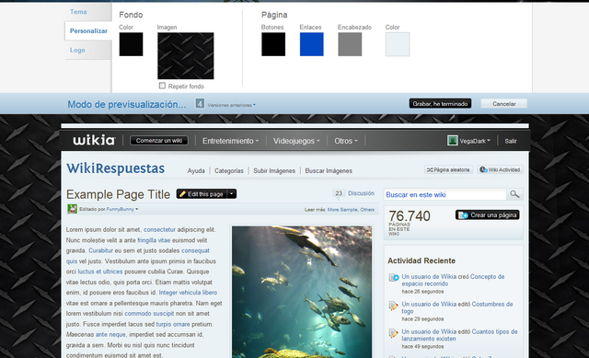This screenshot has height=358, width=589.
Task: Click the More Sample link
Action: 342,210
